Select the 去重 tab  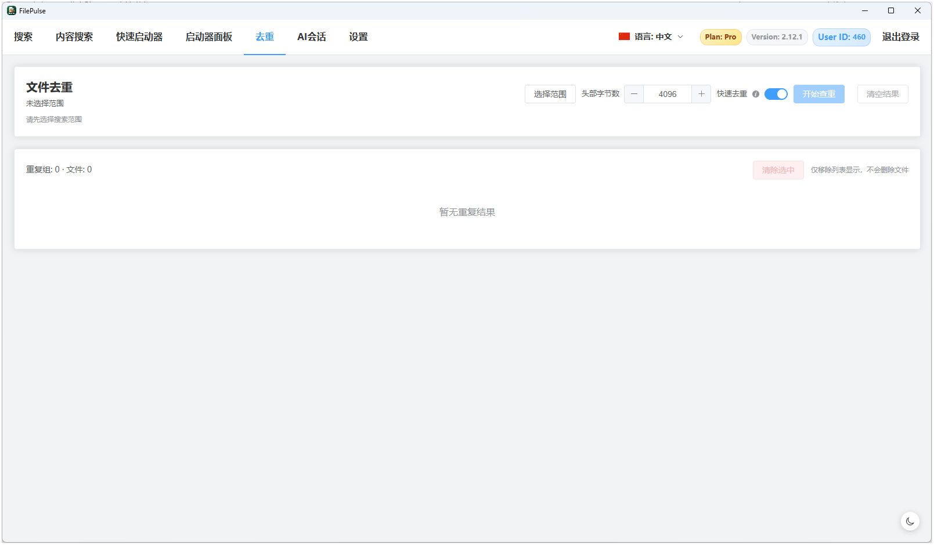pyautogui.click(x=265, y=37)
